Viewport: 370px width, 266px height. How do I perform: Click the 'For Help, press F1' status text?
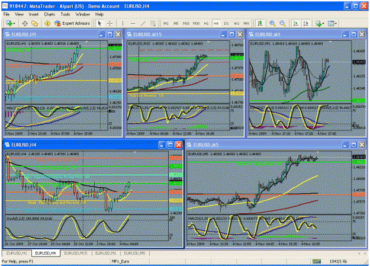click(x=18, y=261)
